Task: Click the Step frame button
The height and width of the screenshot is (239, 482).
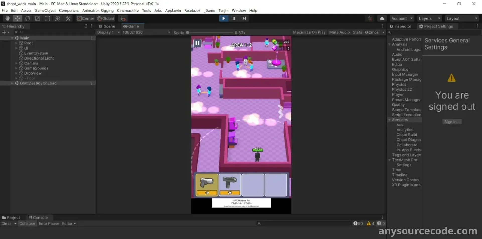Action: 244,18
